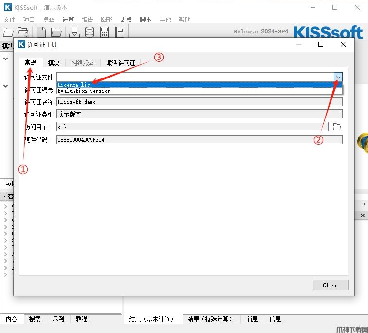Click the 许可证类型 label

pos(39,114)
